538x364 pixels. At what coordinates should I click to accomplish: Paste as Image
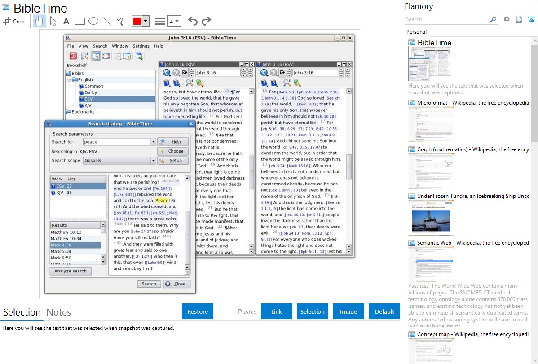point(348,311)
